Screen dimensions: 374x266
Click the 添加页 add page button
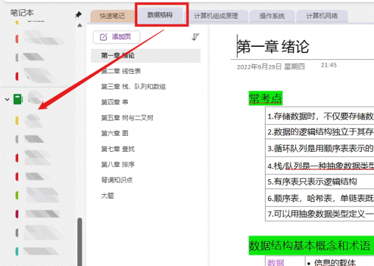pyautogui.click(x=117, y=37)
